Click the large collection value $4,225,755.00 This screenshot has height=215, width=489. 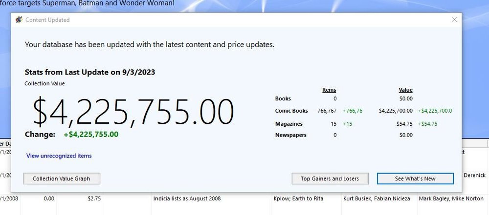click(133, 112)
